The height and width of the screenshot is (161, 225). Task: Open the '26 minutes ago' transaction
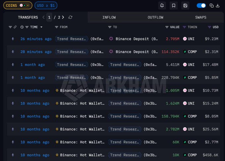click(x=36, y=39)
